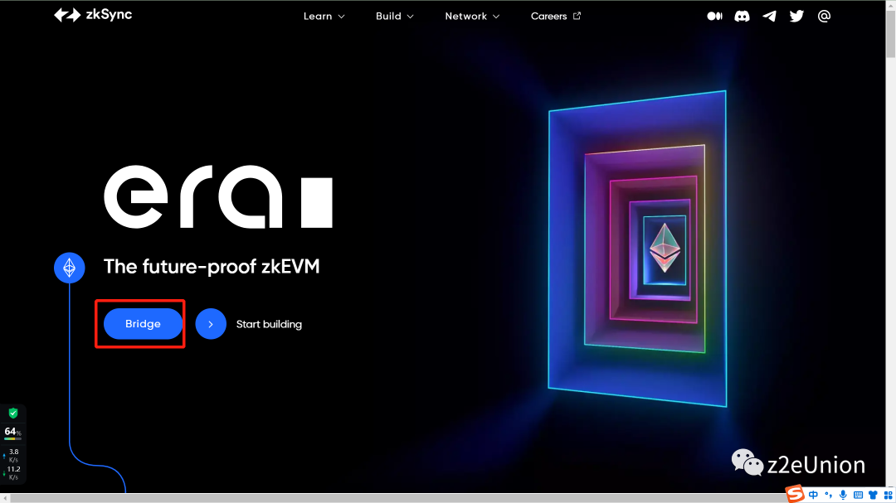Open the soft keyboard icon in IME bar
This screenshot has height=503, width=896.
(858, 495)
